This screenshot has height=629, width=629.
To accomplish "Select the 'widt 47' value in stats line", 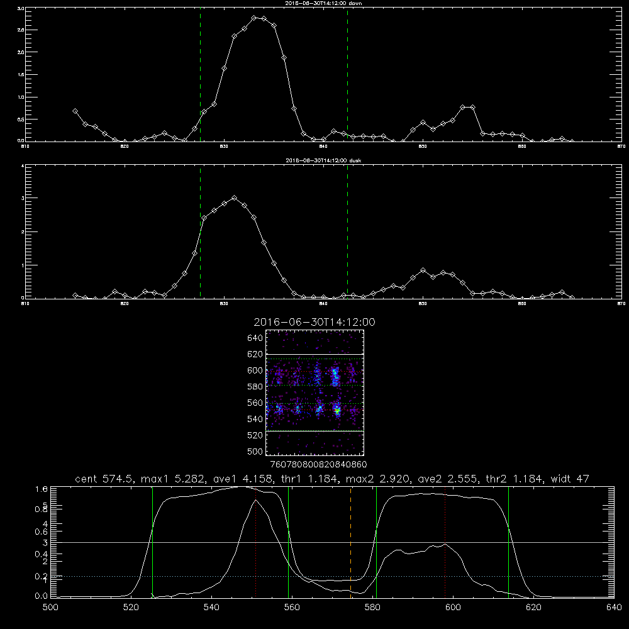I will [570, 479].
